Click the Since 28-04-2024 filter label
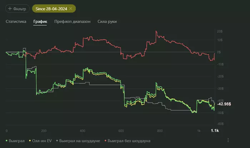 (51, 9)
